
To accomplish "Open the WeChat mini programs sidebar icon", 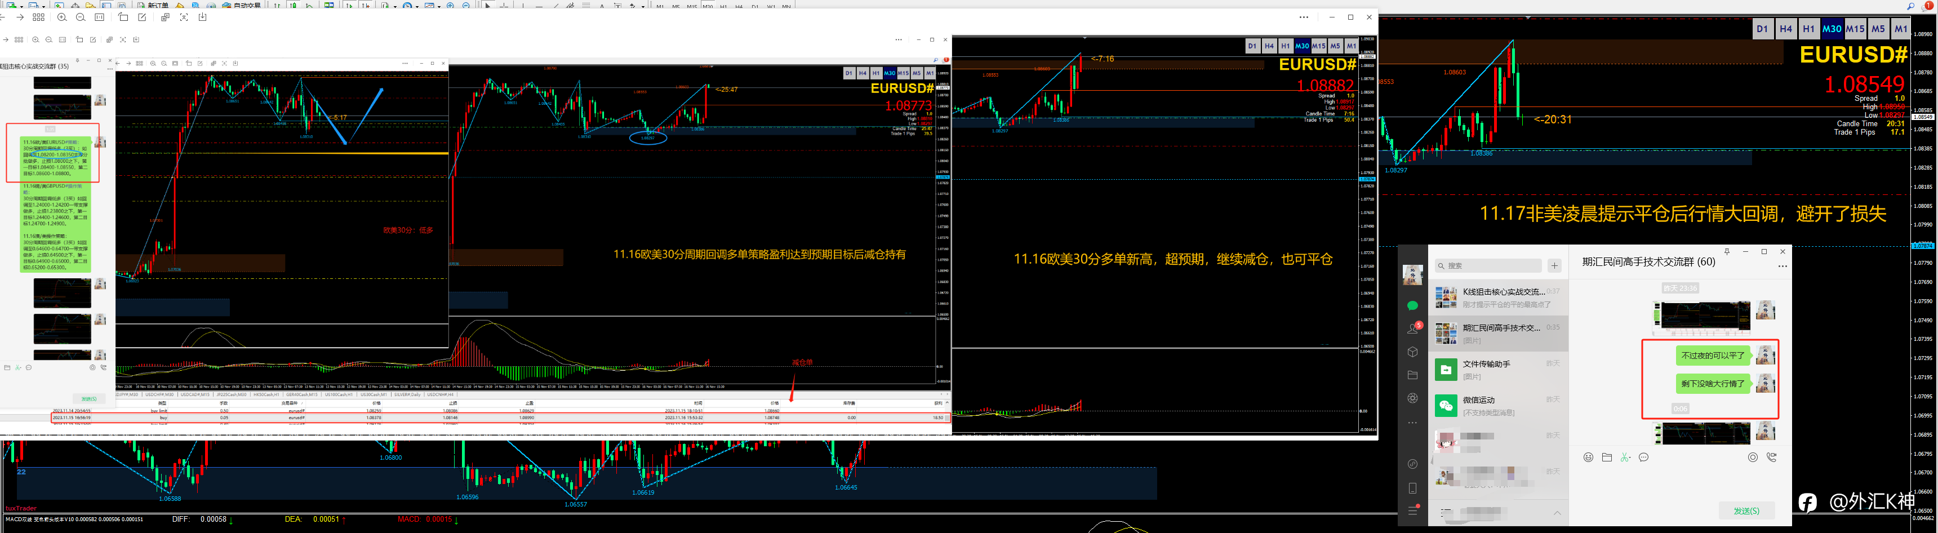I will click(x=1412, y=464).
